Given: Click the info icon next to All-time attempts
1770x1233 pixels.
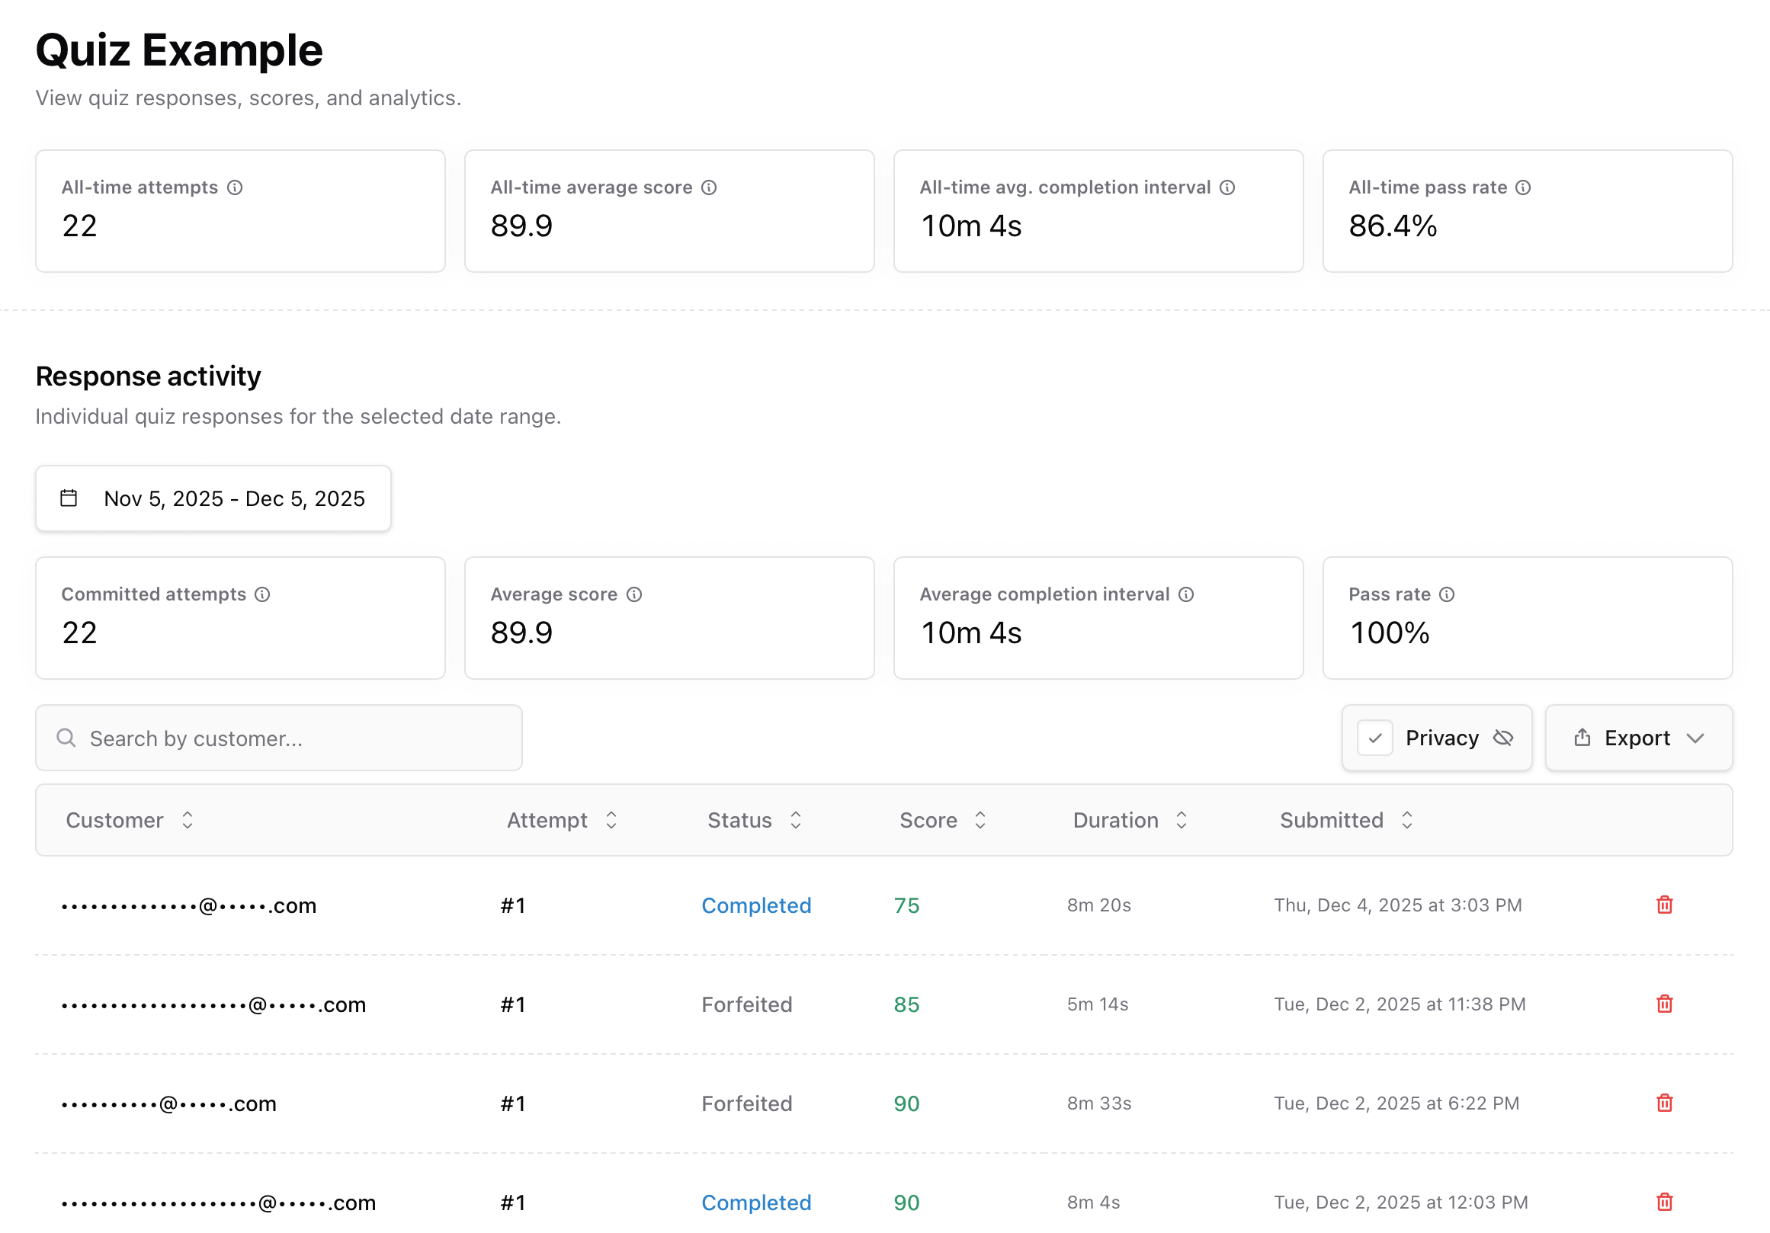Looking at the screenshot, I should click(236, 187).
